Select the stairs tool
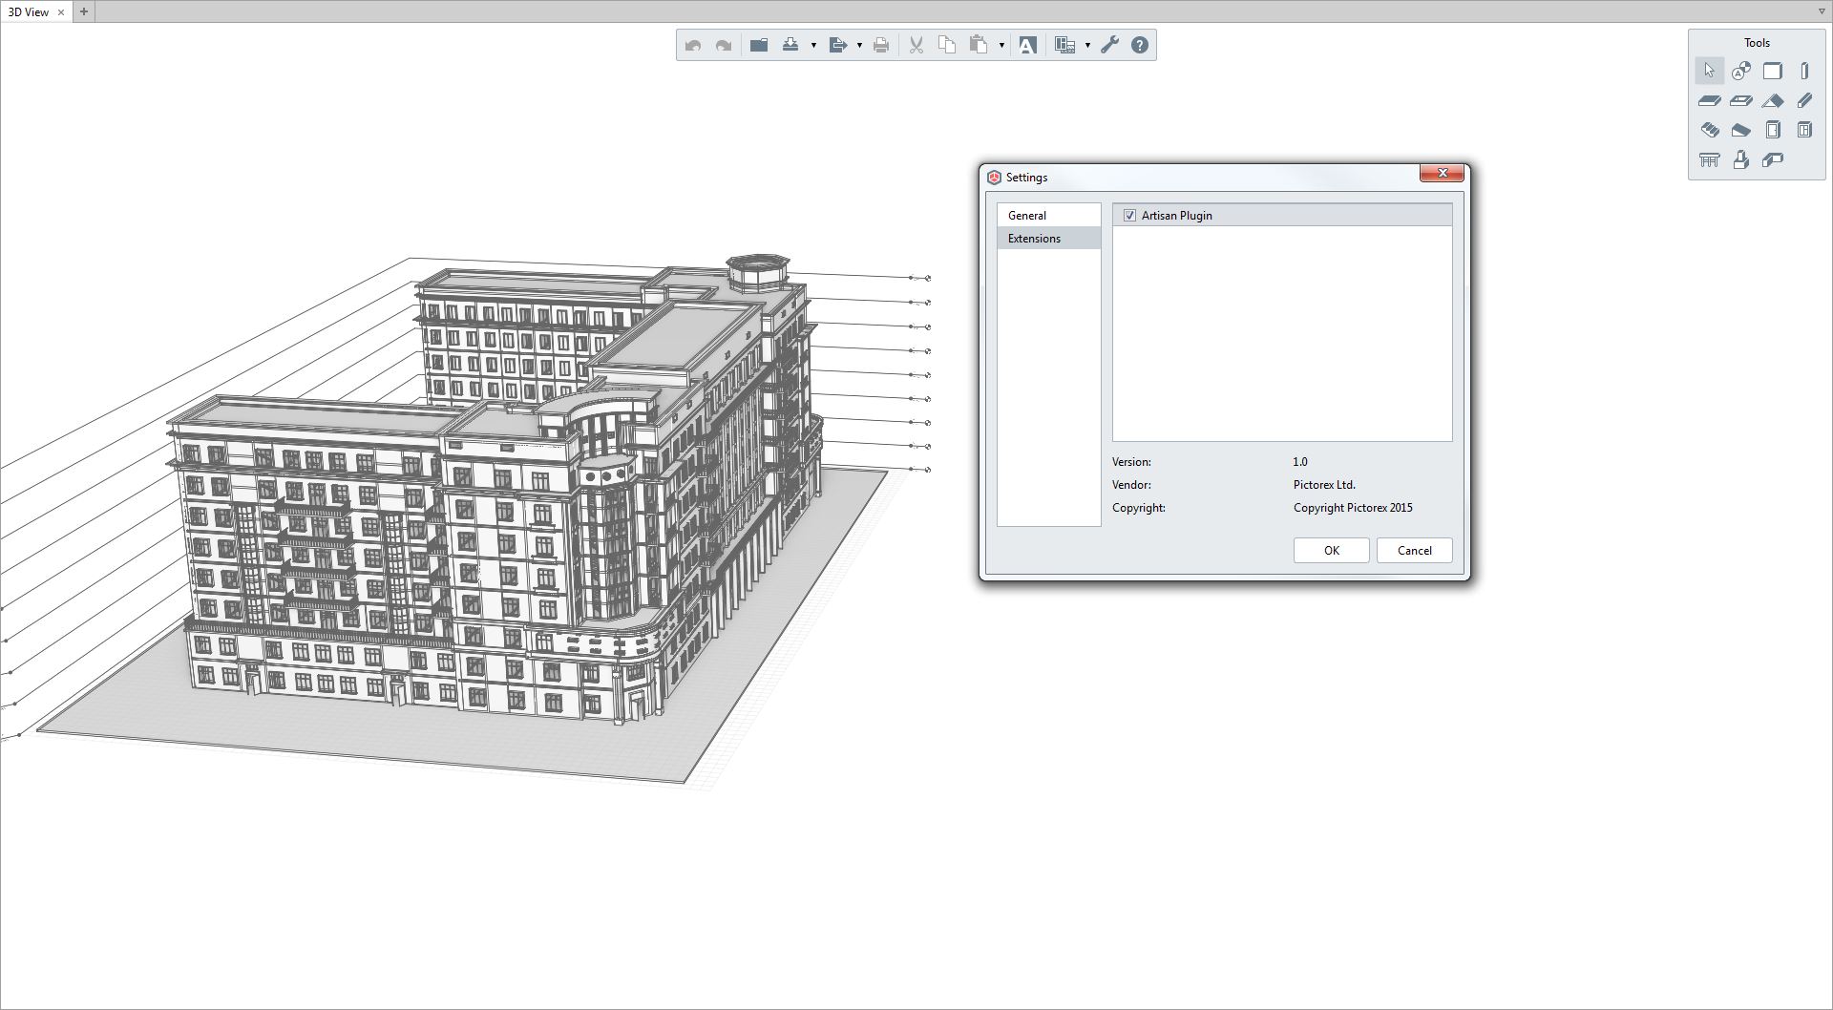Image resolution: width=1833 pixels, height=1010 pixels. click(x=1710, y=130)
